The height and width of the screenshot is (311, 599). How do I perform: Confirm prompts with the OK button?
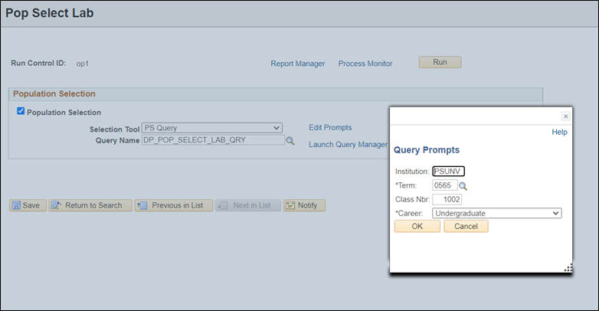(417, 226)
